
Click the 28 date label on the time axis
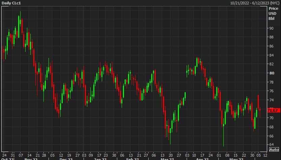tap(44, 155)
